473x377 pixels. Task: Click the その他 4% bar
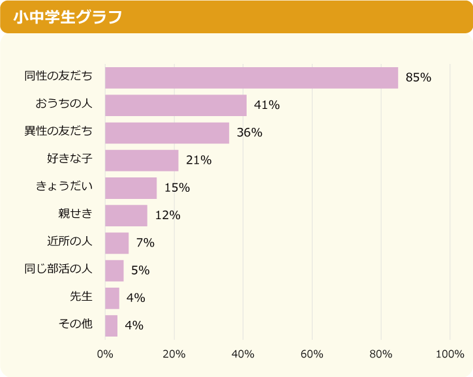tap(112, 325)
